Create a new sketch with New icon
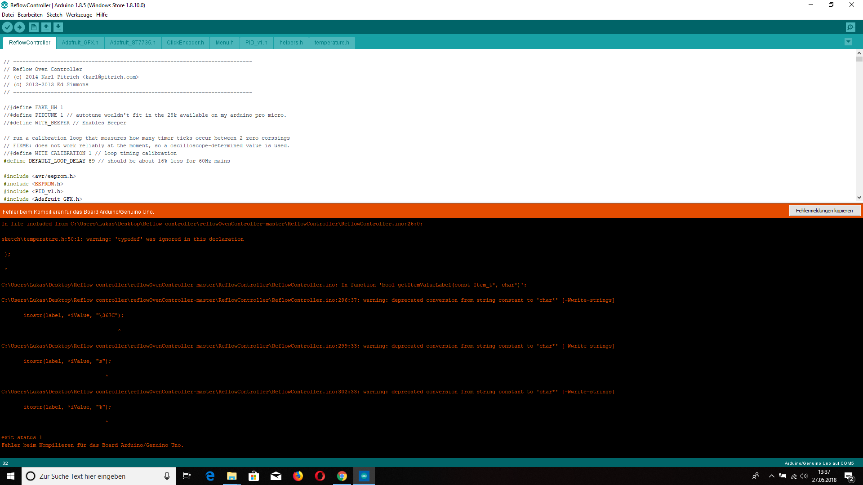The image size is (863, 485). pos(34,27)
